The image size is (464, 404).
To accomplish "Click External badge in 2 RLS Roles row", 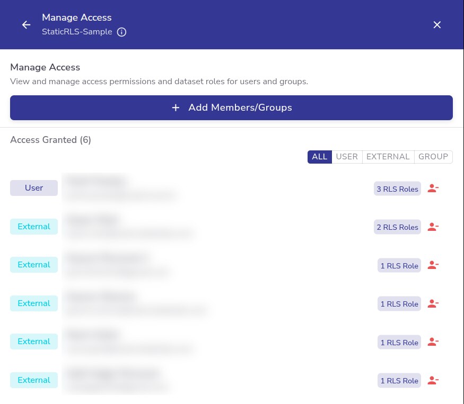I will click(x=34, y=227).
